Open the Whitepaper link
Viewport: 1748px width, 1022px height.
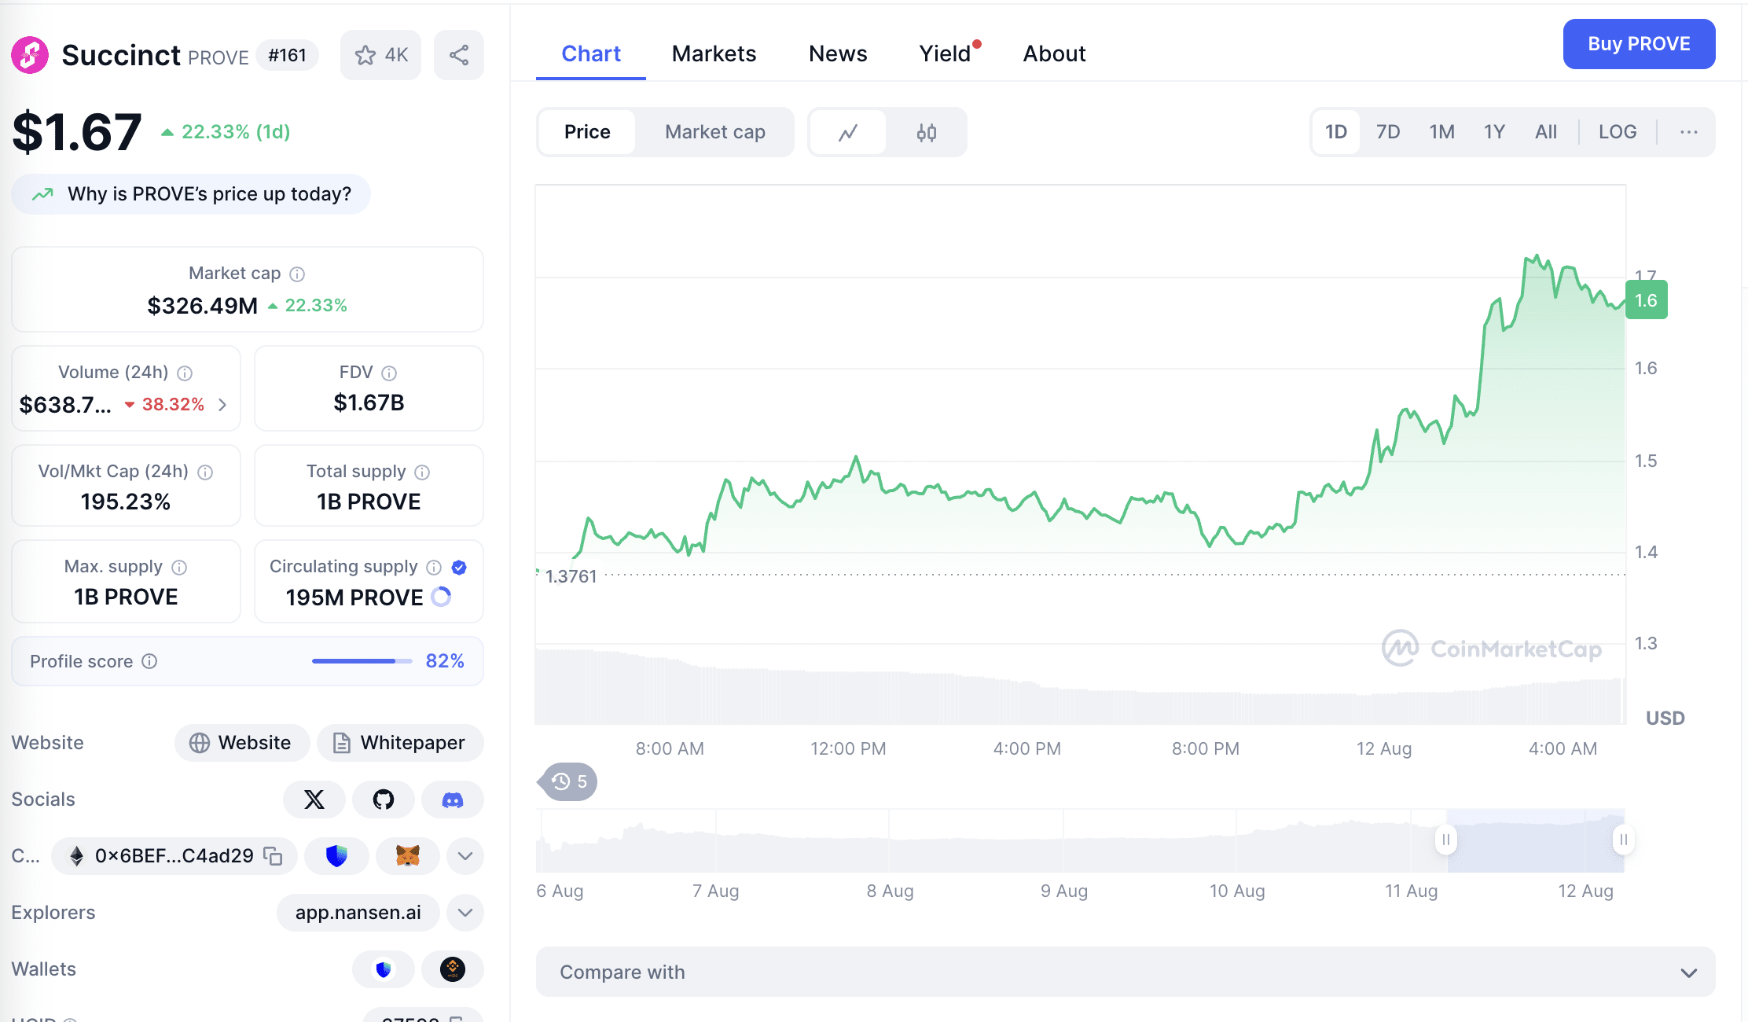click(400, 743)
